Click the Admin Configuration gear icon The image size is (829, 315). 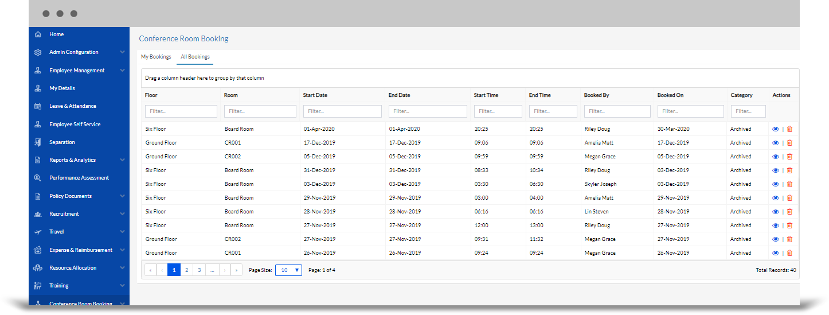click(x=38, y=52)
